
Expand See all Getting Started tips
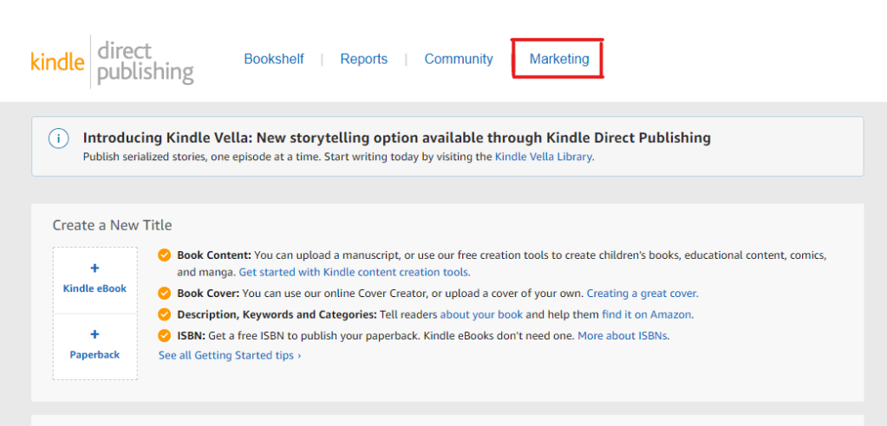(x=230, y=355)
